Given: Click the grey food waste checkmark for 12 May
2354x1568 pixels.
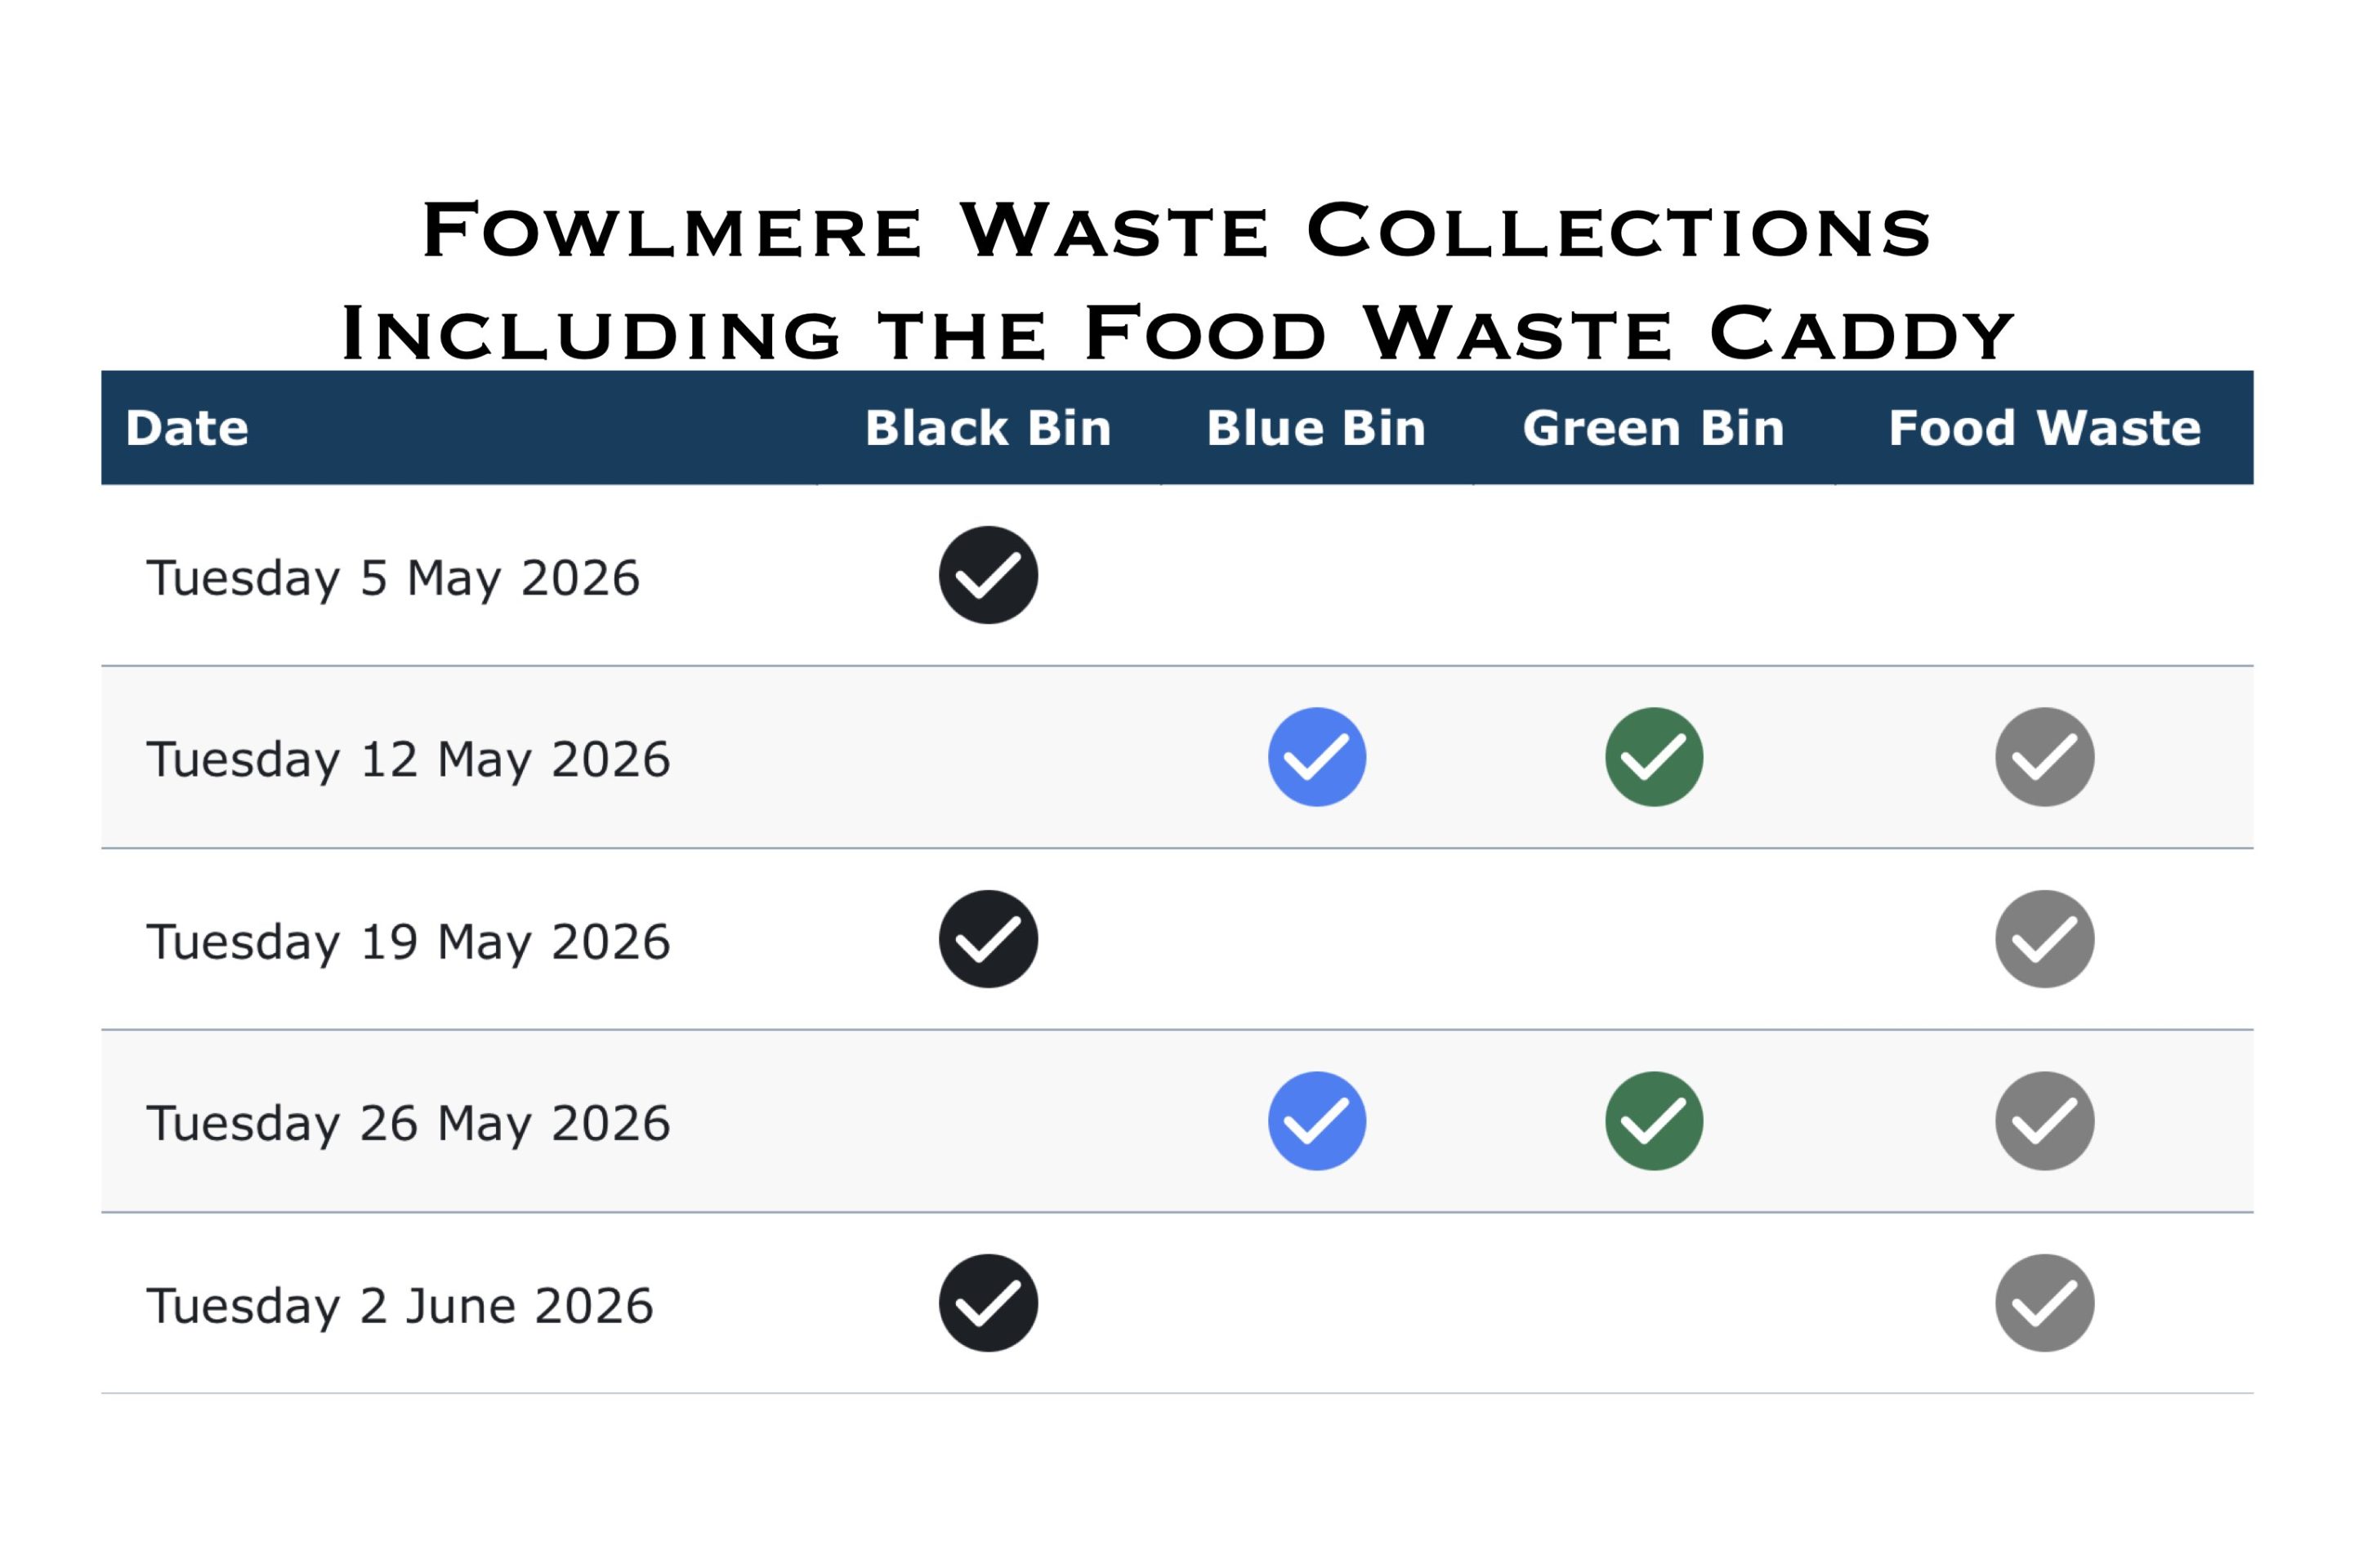Looking at the screenshot, I should (2044, 757).
